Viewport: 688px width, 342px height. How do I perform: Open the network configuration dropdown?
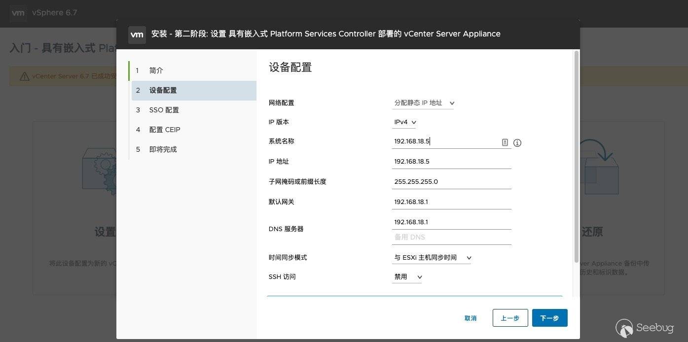pos(423,103)
